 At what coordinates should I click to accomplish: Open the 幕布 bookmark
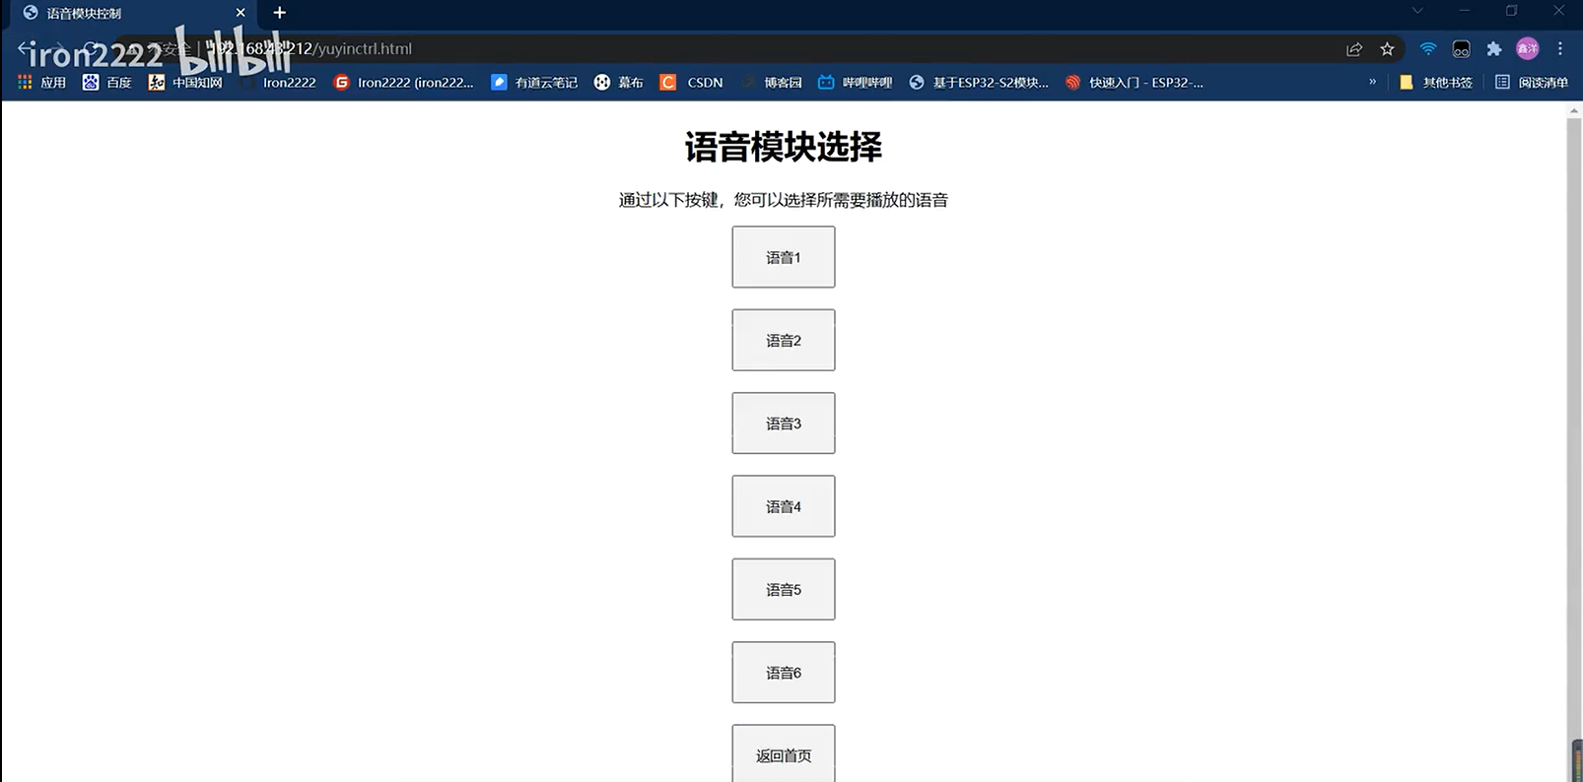point(618,83)
